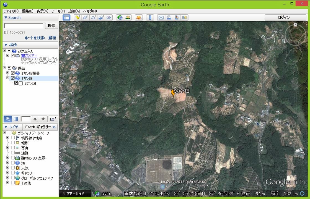
Task: Add a path with the toolbar icon
Action: [x=93, y=17]
